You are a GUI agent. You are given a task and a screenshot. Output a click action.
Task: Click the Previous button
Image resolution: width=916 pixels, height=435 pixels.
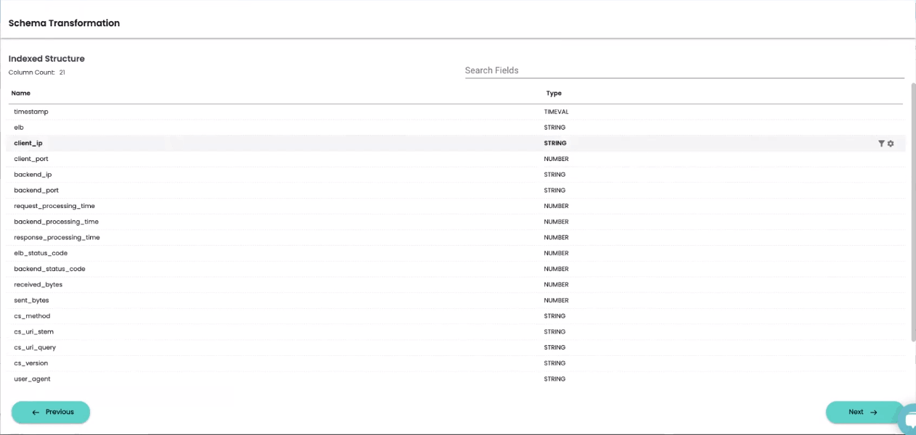(51, 412)
